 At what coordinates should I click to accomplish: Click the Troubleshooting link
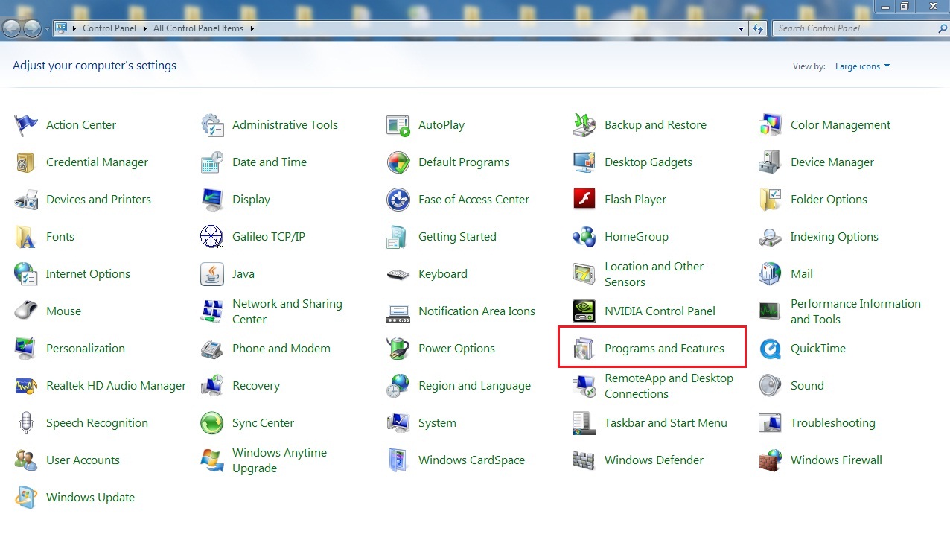832,423
